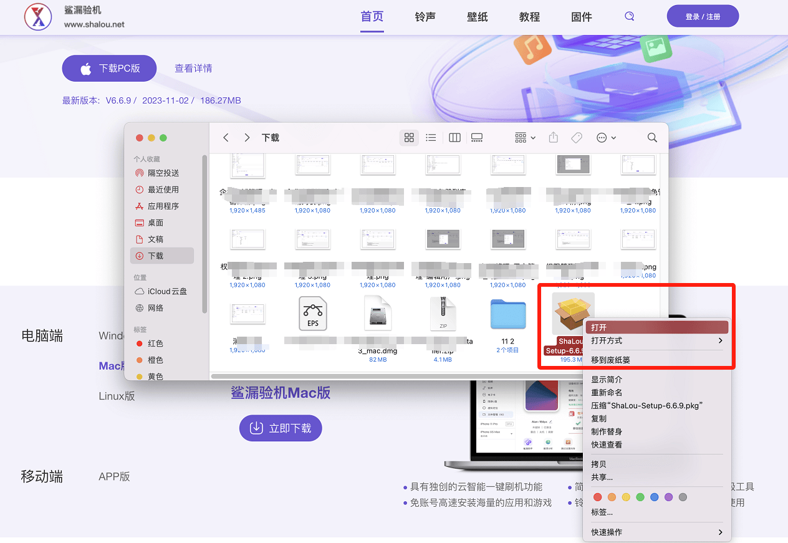This screenshot has width=788, height=543.
Task: Apply the green tag color swatch
Action: [x=640, y=497]
